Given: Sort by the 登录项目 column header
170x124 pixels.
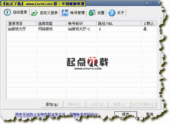Looking at the screenshot, I should [x=21, y=23].
